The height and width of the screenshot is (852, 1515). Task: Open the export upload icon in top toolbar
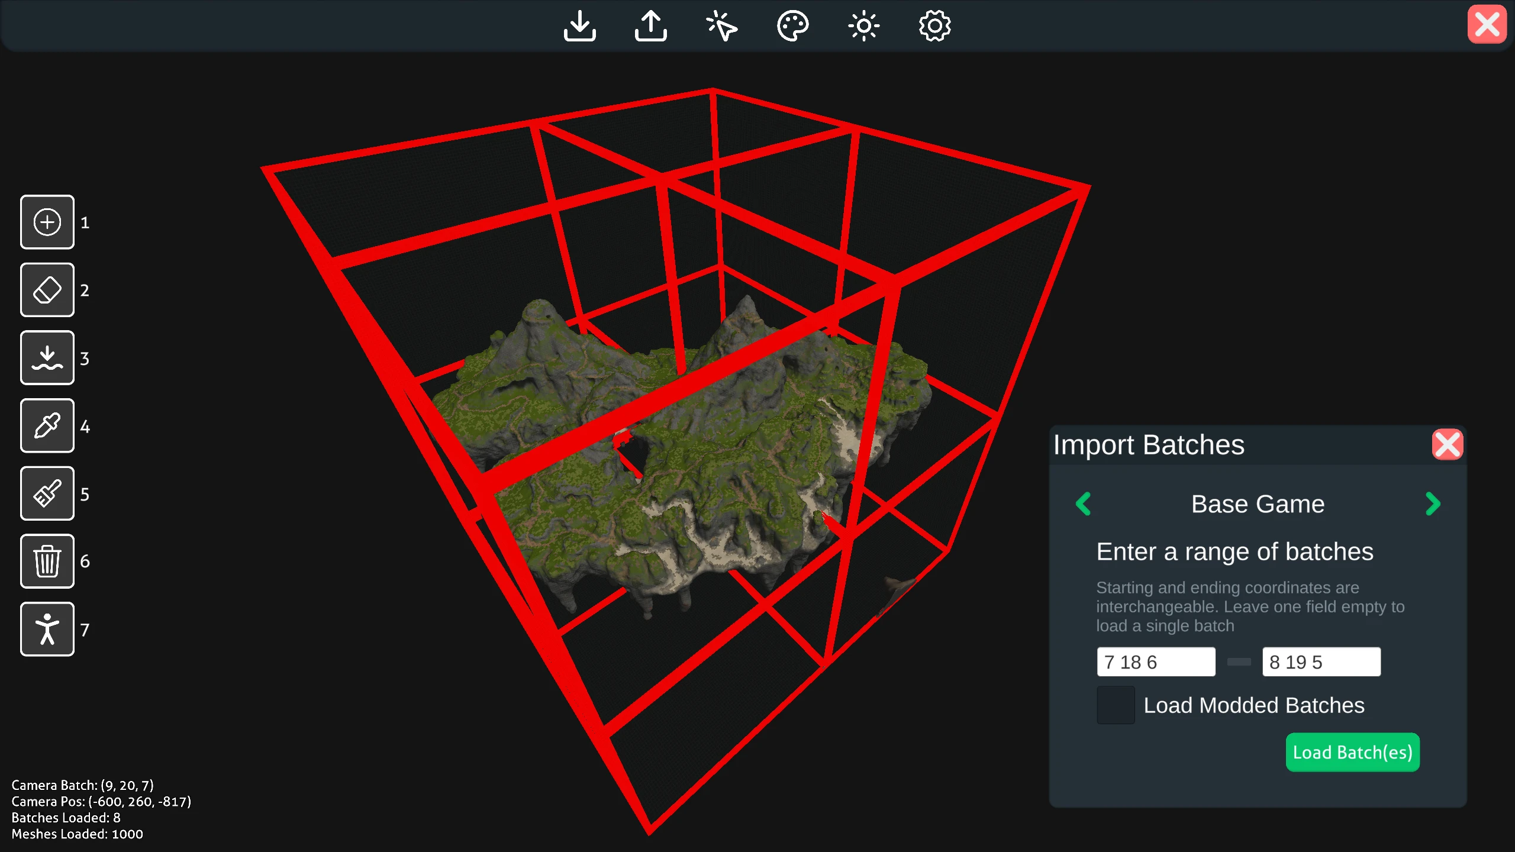650,26
